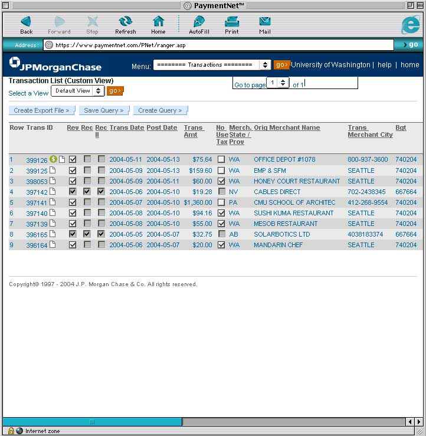Toggle Rev checkbox for OFFICE DEPOT #1078
Image resolution: width=426 pixels, height=436 pixels.
(73, 159)
